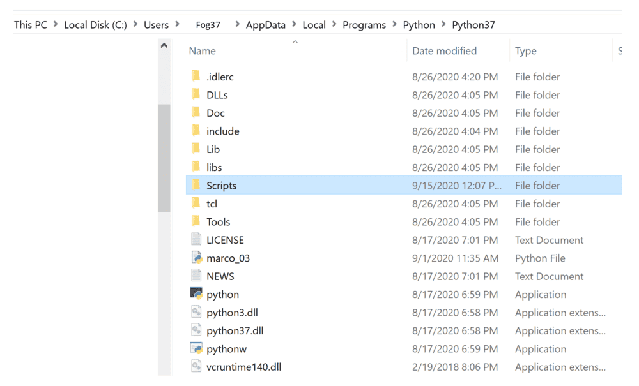The image size is (639, 386).
Task: Select the marco_03 Python file icon
Action: pyautogui.click(x=197, y=258)
